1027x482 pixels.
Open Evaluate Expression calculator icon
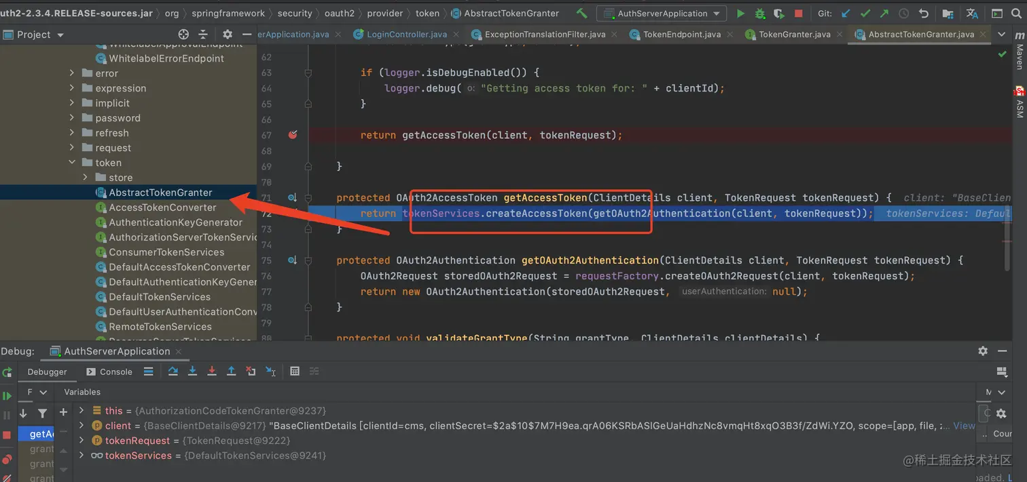click(x=295, y=371)
